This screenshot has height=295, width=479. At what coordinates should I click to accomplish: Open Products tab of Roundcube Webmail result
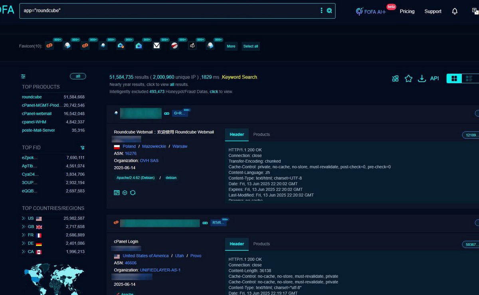(261, 134)
